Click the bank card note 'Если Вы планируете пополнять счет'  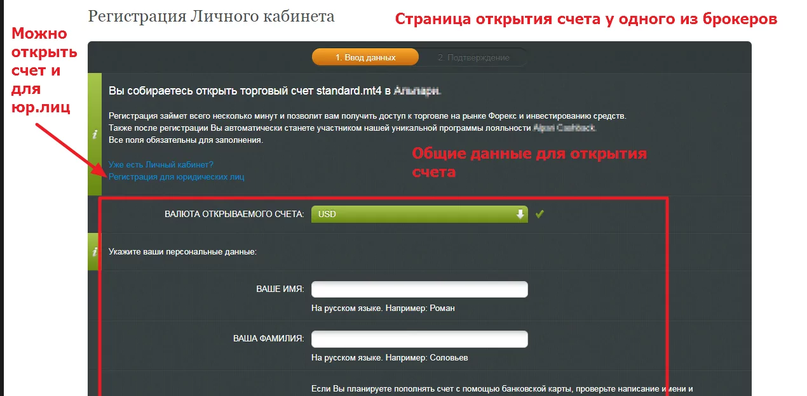point(502,389)
